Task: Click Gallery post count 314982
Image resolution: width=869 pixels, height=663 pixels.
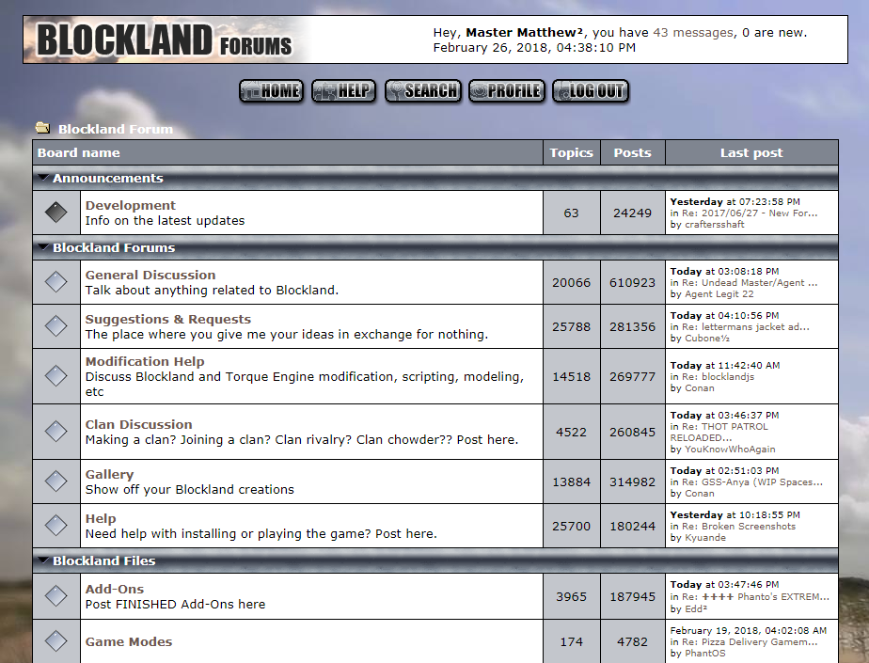Action: point(632,482)
